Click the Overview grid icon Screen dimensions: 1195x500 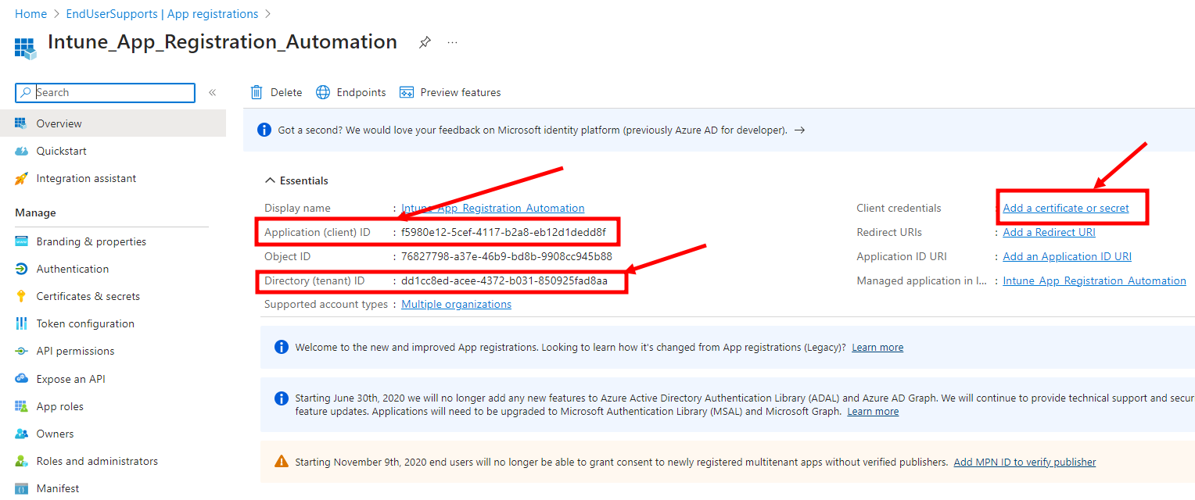21,123
